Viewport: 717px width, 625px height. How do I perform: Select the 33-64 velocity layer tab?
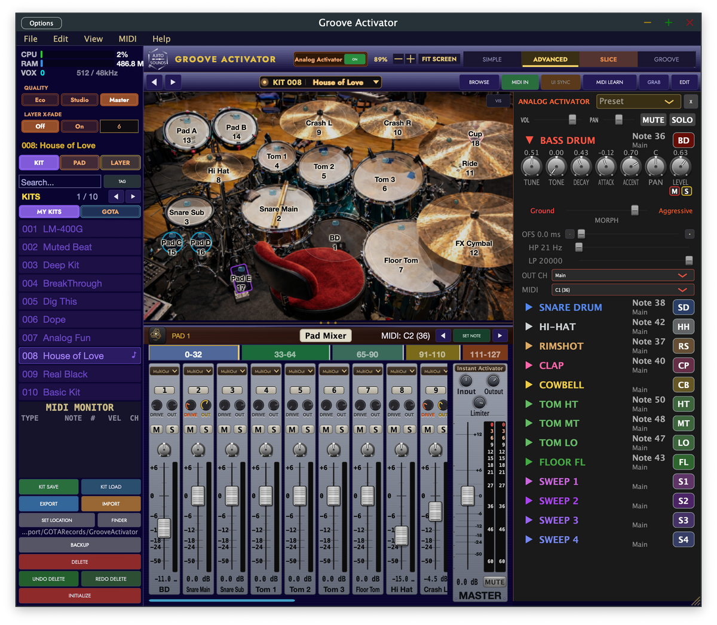coord(285,354)
